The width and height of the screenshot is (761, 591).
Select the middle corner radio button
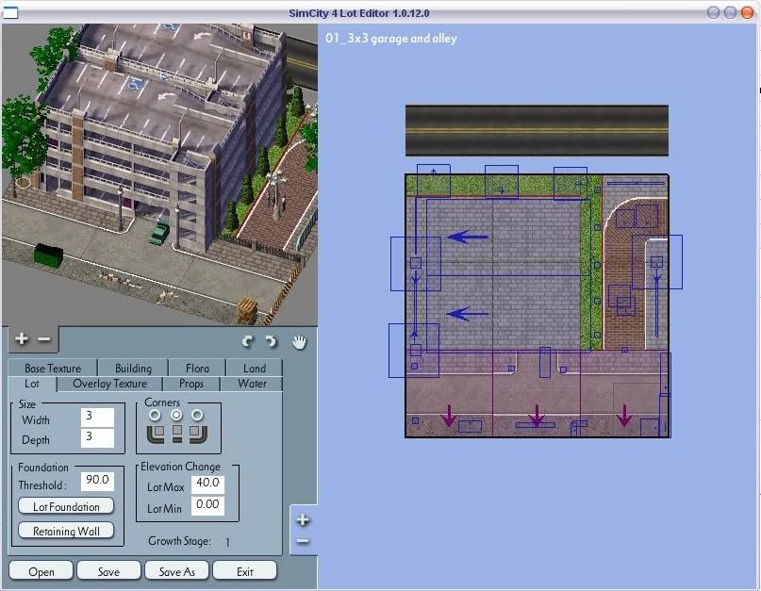pyautogui.click(x=176, y=415)
